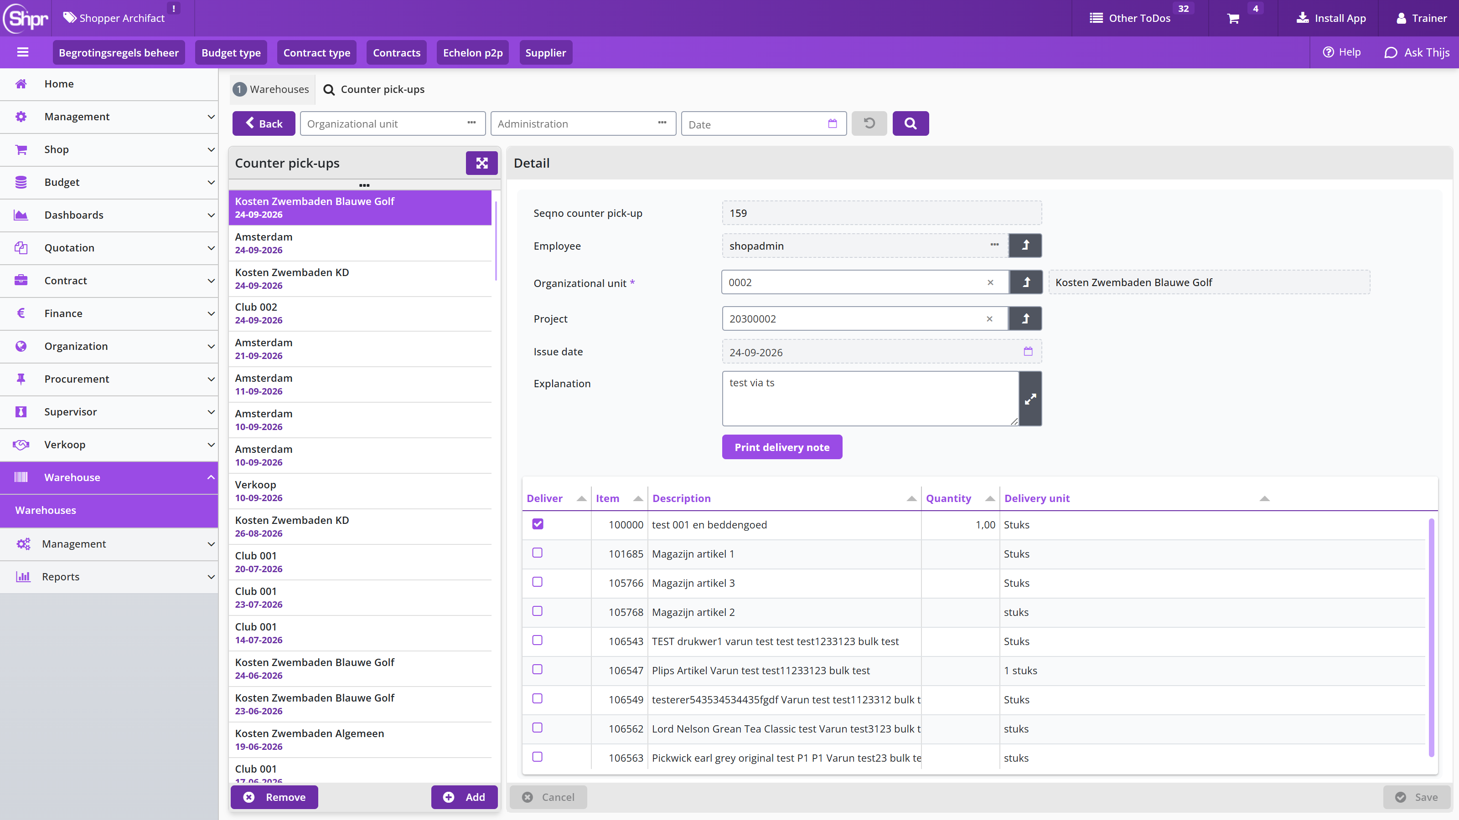Click the Back button

pyautogui.click(x=264, y=123)
